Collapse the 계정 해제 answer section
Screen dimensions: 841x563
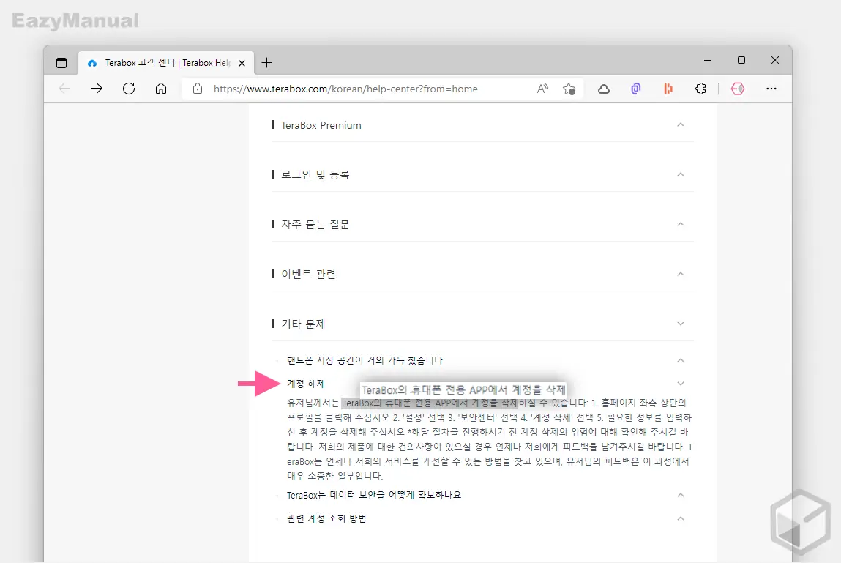[x=681, y=383]
